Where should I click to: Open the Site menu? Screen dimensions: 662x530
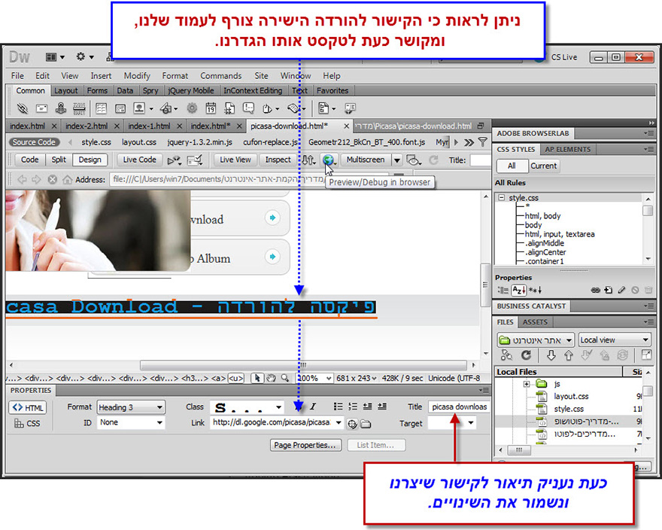(x=261, y=76)
